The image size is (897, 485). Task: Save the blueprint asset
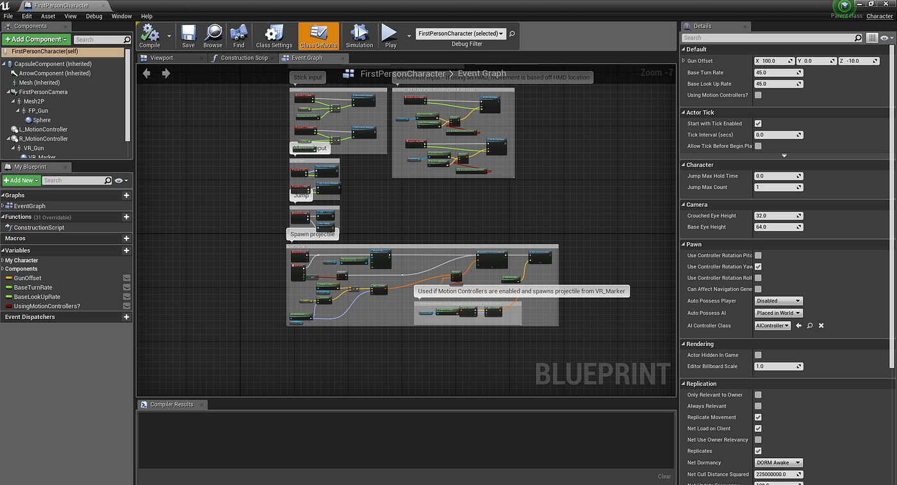(188, 36)
